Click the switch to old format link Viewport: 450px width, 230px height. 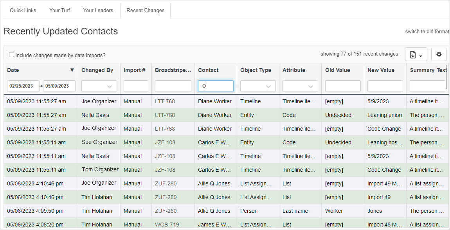click(x=427, y=32)
